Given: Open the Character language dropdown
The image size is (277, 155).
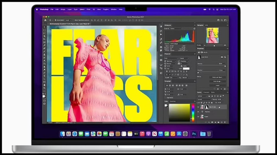Looking at the screenshot, I should pos(171,78).
